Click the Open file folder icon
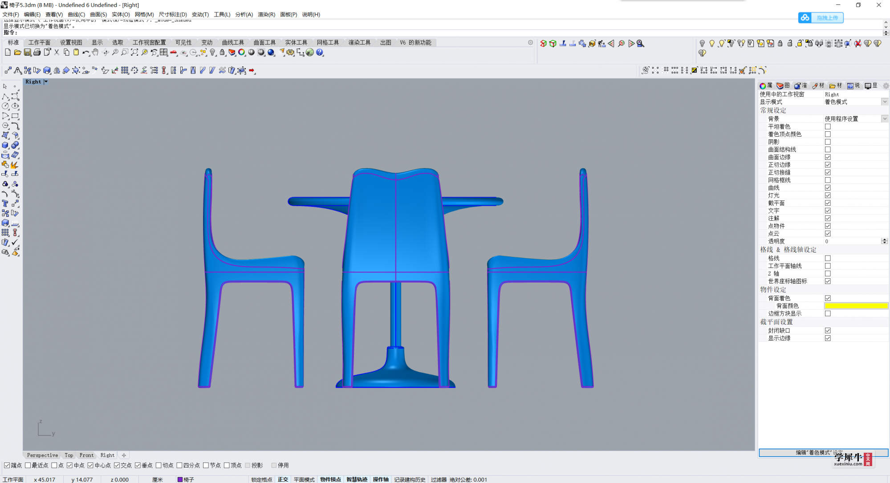890x483 pixels. click(x=17, y=53)
